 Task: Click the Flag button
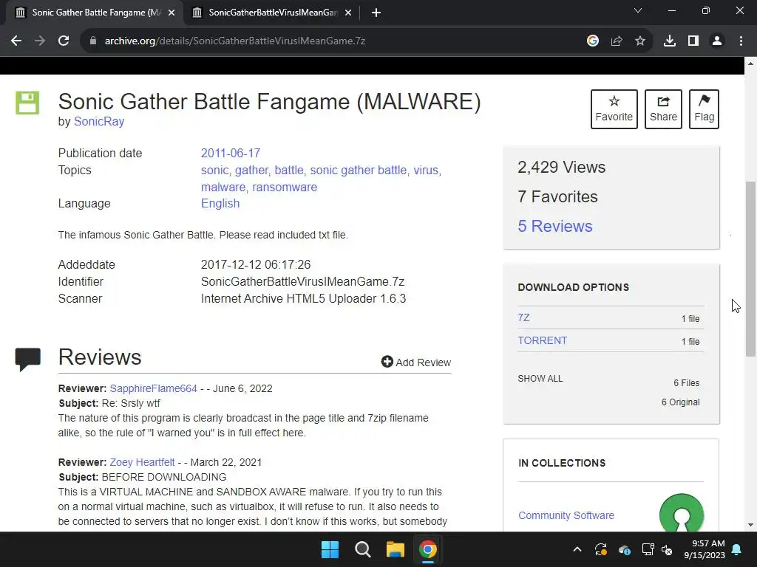pyautogui.click(x=704, y=109)
